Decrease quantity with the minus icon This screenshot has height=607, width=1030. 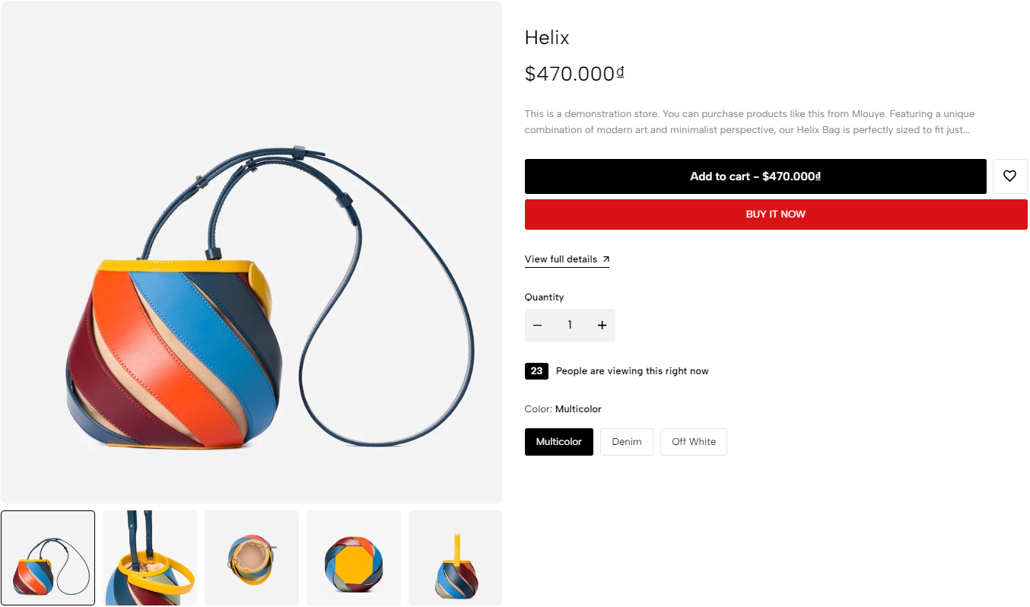coord(538,326)
